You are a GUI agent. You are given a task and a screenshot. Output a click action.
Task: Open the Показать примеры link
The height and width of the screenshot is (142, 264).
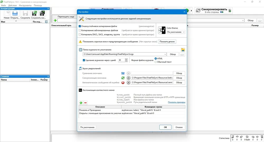176,102
